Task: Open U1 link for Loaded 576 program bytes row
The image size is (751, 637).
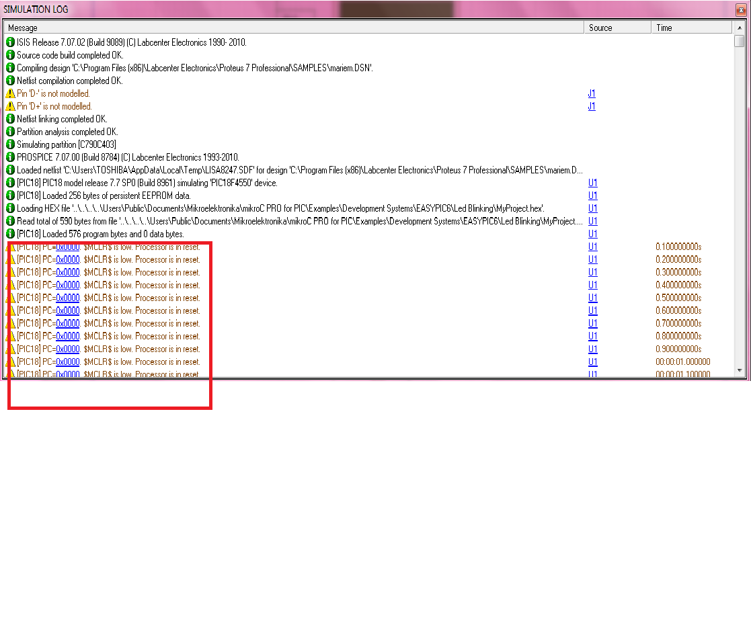Action: point(592,234)
